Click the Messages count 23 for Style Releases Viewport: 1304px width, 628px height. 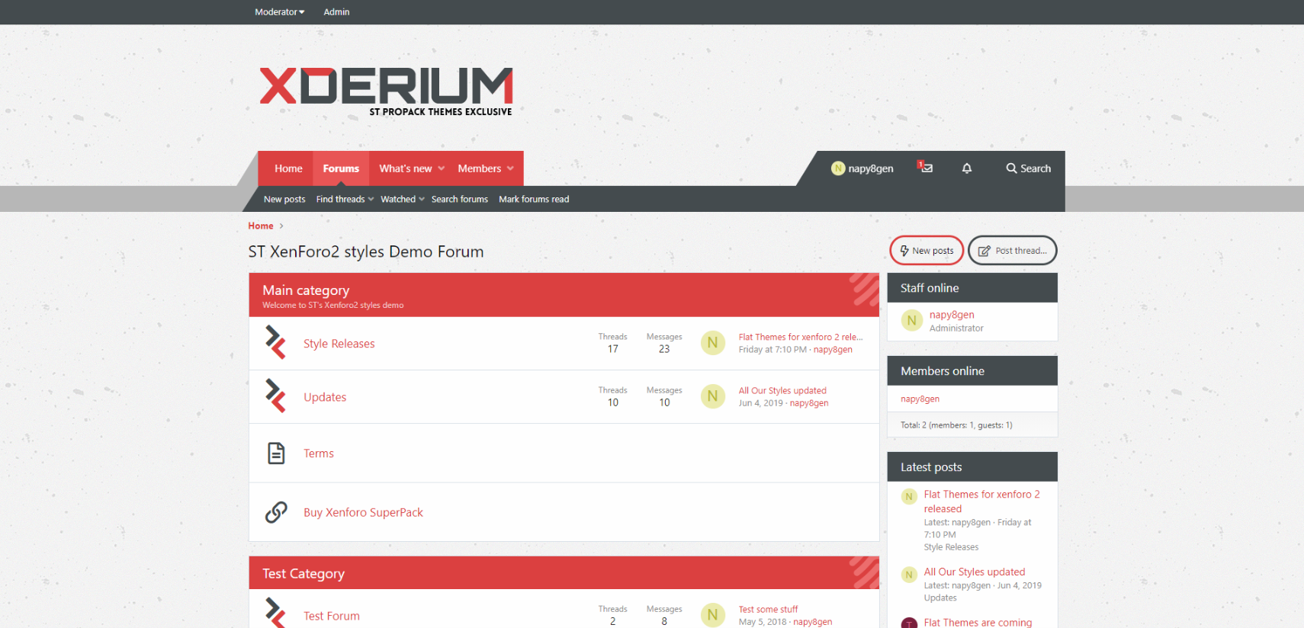[664, 349]
